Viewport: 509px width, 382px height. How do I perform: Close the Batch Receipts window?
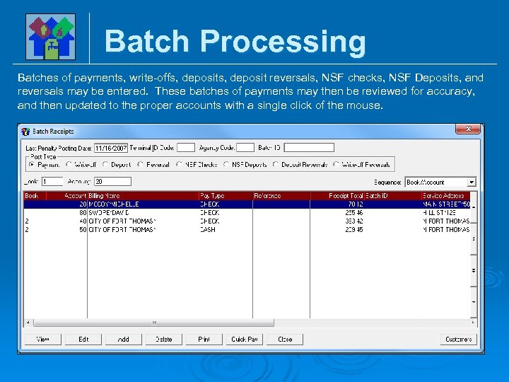pyautogui.click(x=467, y=129)
